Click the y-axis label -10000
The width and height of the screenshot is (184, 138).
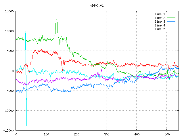(x=8, y=111)
